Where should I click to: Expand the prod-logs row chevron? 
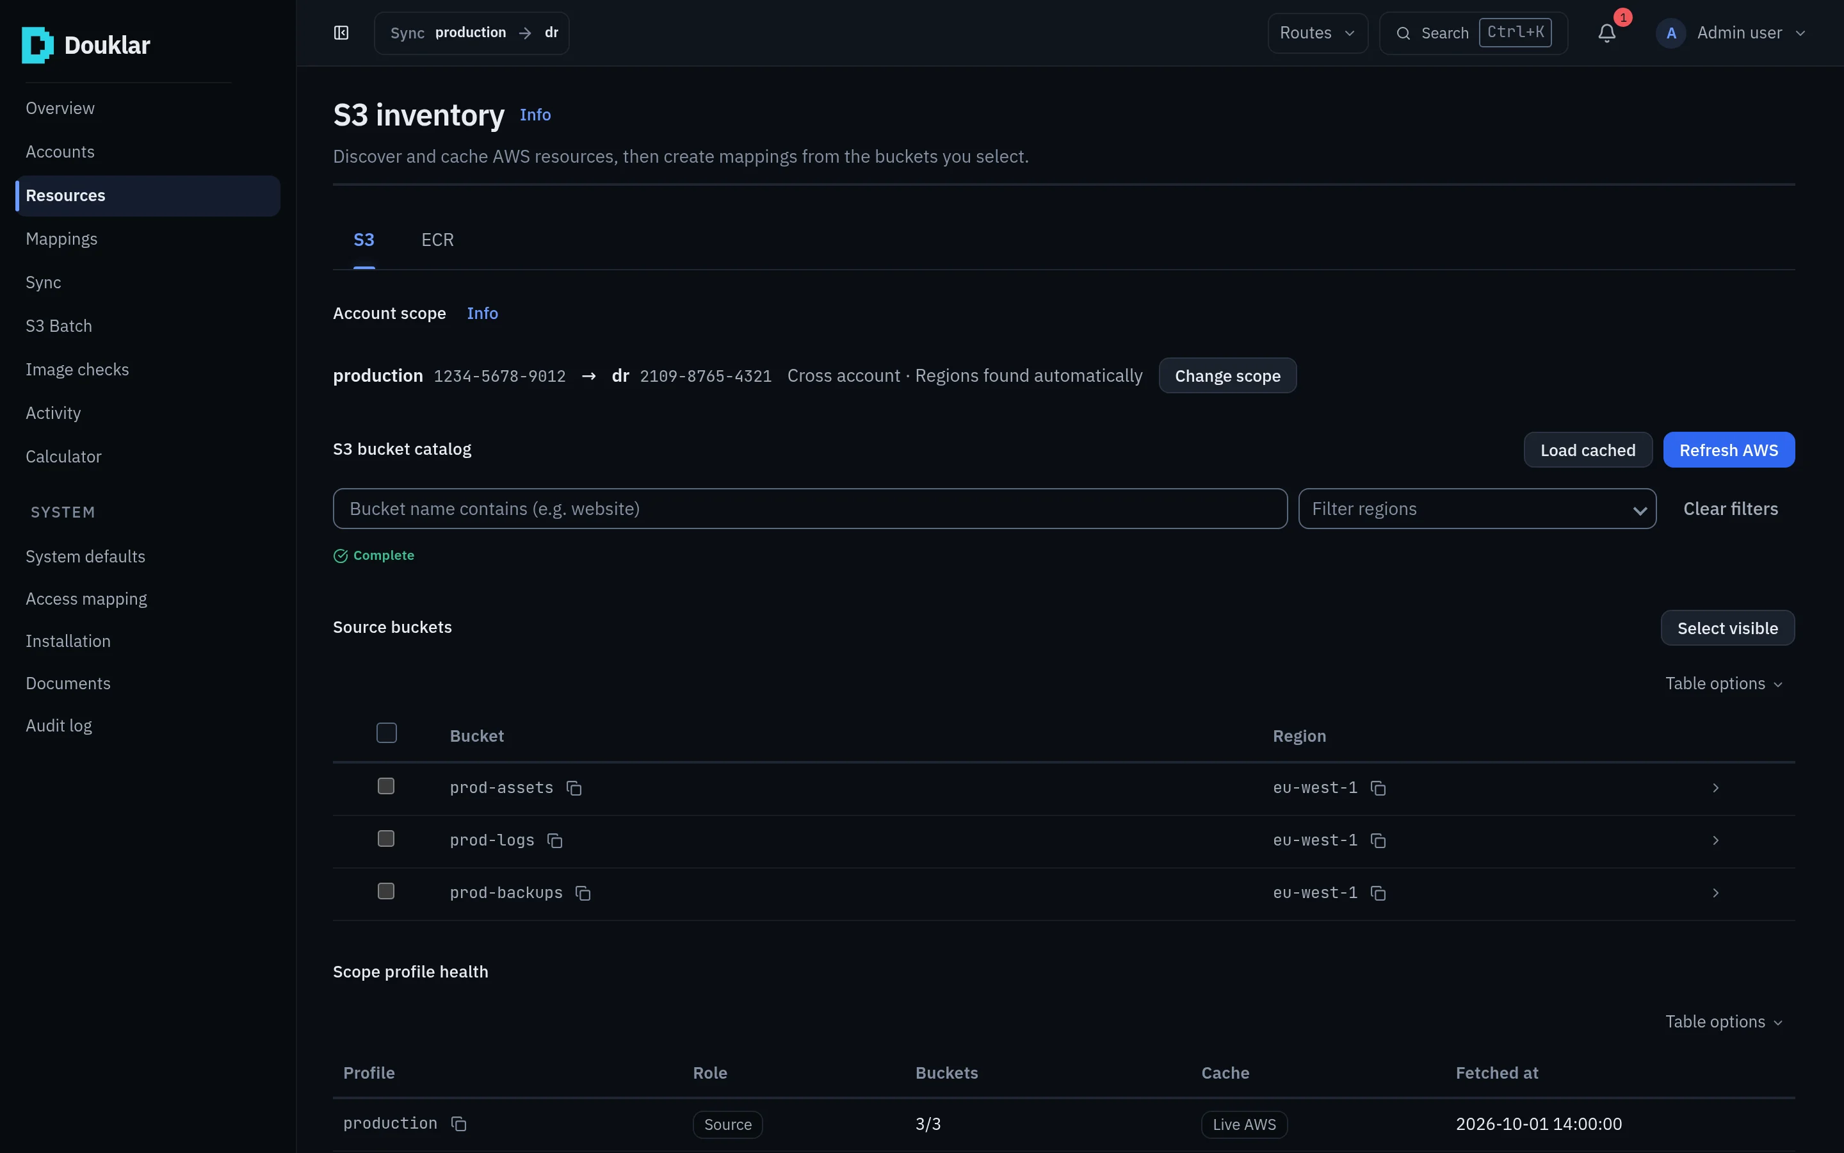1715,840
